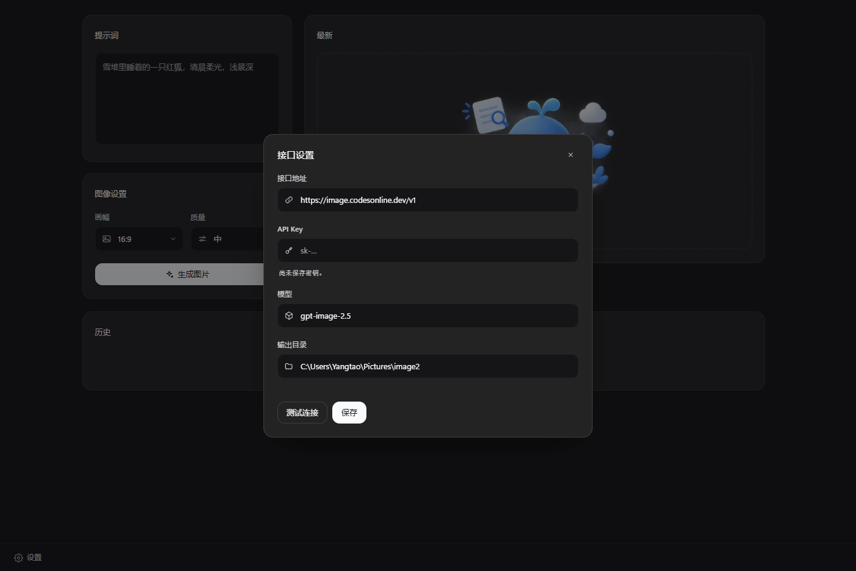The width and height of the screenshot is (856, 571).
Task: Click the folder icon in 输出目录 field
Action: coord(289,366)
